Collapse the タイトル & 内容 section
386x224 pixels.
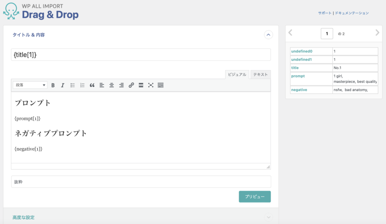tap(268, 35)
